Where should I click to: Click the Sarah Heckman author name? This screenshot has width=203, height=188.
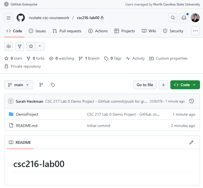pos(29,101)
